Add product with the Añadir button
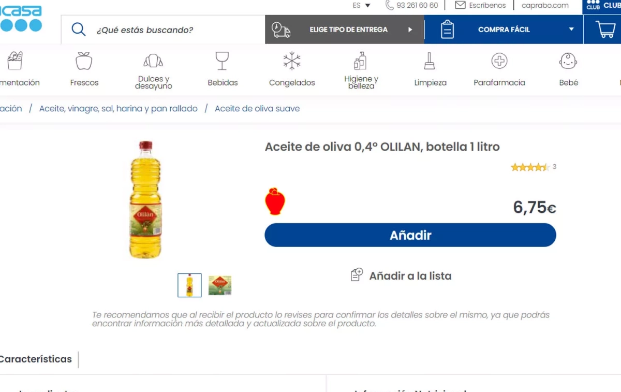 (x=410, y=235)
